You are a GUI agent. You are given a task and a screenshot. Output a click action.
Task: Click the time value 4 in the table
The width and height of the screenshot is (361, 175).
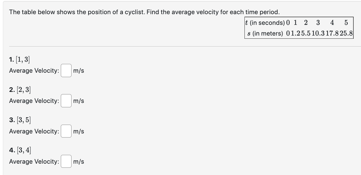tap(332, 23)
